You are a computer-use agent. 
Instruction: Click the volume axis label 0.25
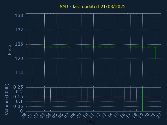[x=18, y=87]
